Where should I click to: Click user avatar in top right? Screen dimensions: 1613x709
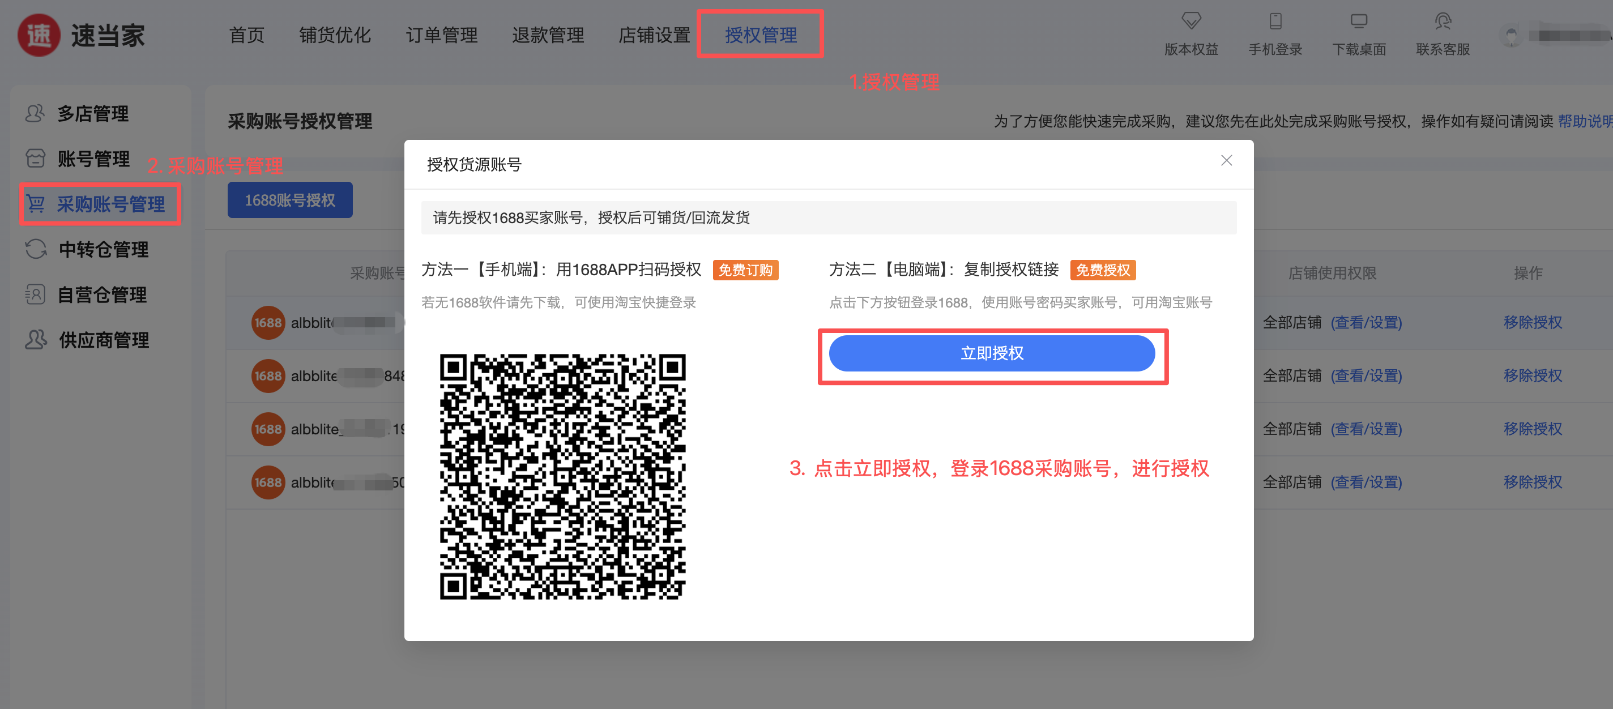[x=1511, y=36]
